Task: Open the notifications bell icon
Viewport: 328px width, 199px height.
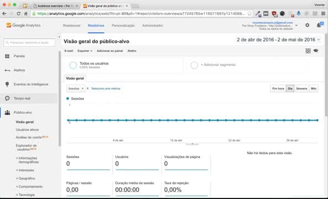Action: (319, 25)
